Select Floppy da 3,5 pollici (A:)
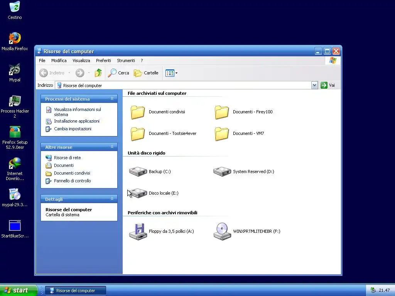This screenshot has height=296, width=395. tap(162, 232)
